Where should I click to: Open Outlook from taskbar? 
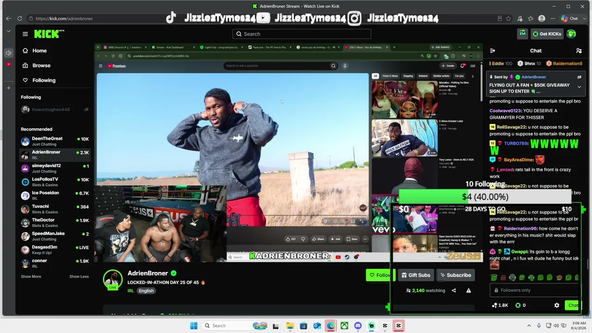click(317, 326)
